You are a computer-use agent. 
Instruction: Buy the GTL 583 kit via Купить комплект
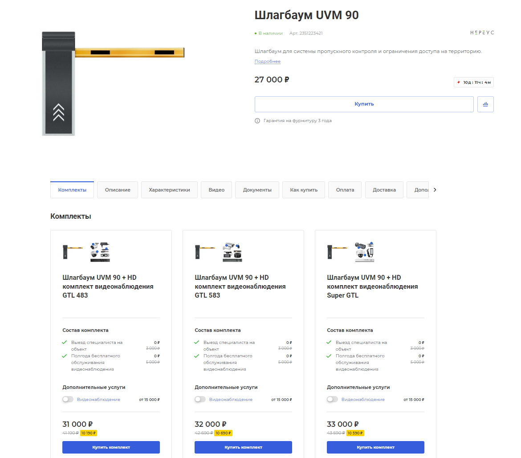tap(243, 447)
